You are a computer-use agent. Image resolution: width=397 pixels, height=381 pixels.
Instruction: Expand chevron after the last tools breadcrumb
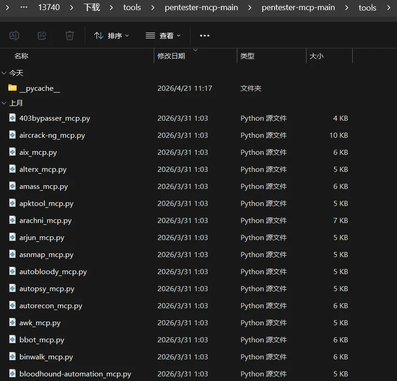pyautogui.click(x=389, y=7)
